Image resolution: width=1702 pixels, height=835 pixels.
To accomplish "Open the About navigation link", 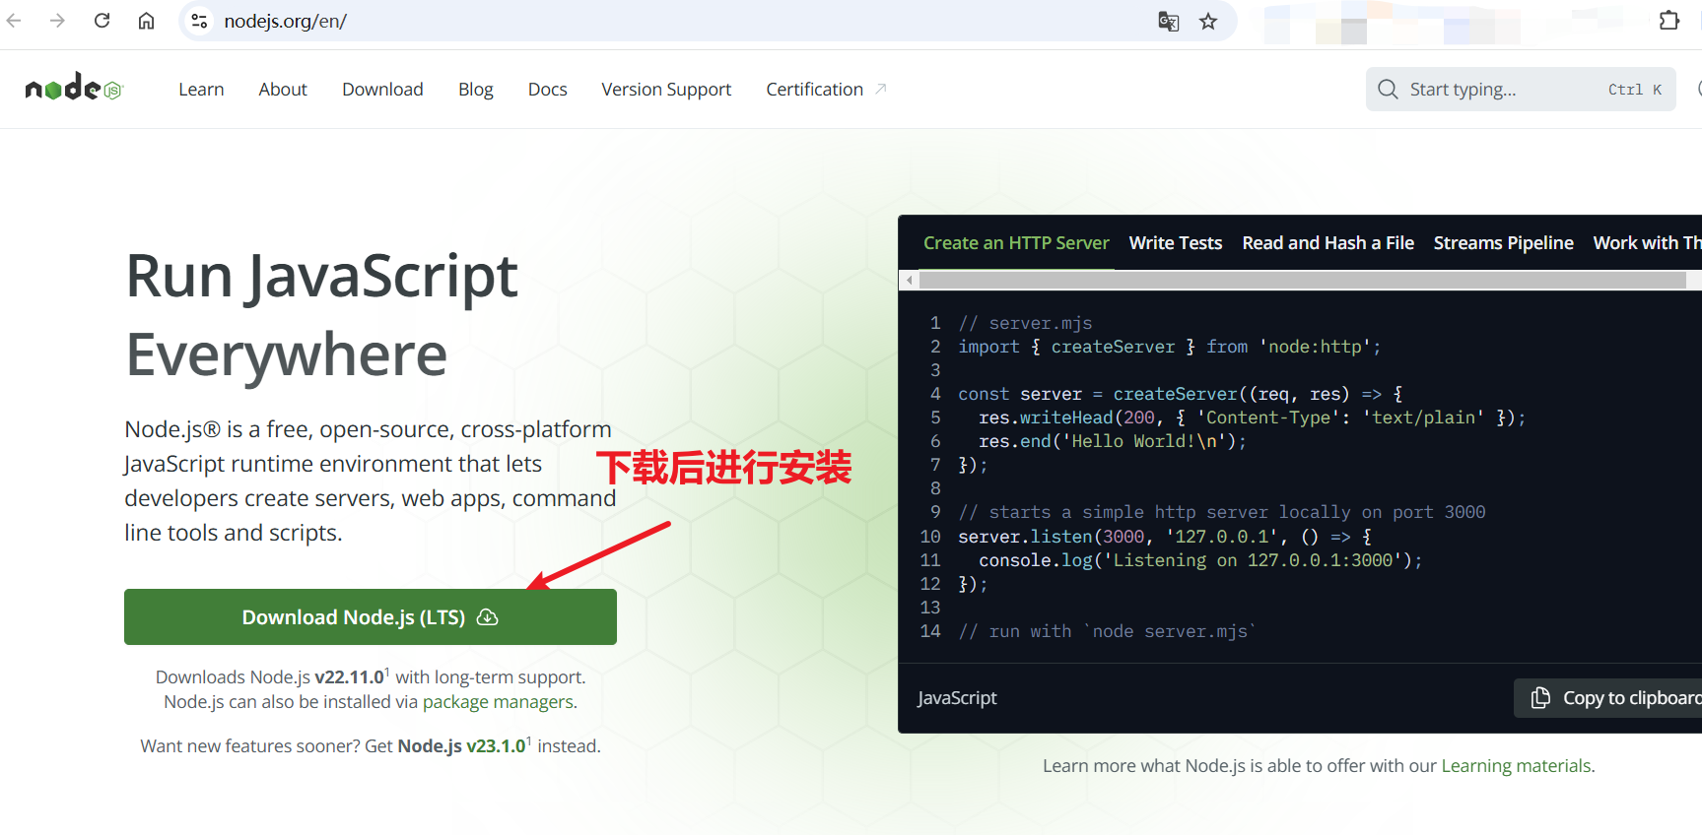I will pos(283,90).
